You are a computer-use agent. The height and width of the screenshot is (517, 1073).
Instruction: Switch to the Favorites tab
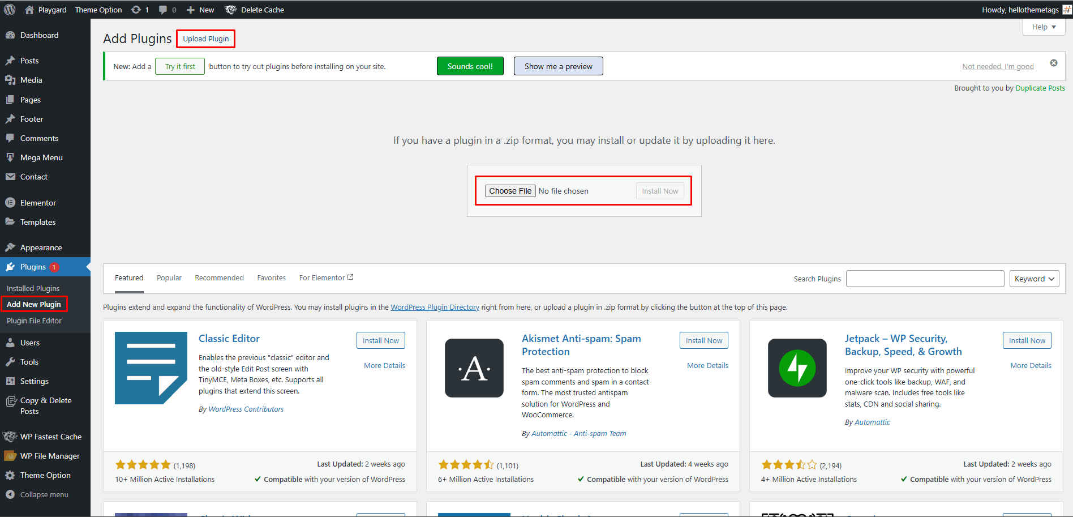[272, 277]
